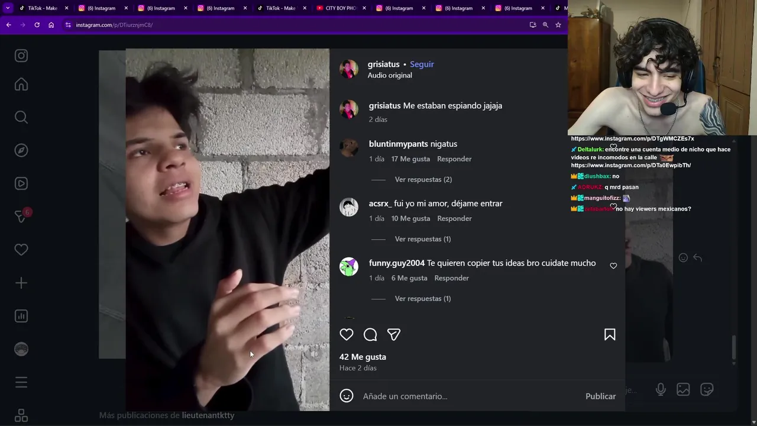Open the hamburger menu icon in sidebar
The image size is (757, 426).
coord(21,382)
